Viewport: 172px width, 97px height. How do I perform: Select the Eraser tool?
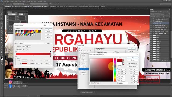click(2, 33)
